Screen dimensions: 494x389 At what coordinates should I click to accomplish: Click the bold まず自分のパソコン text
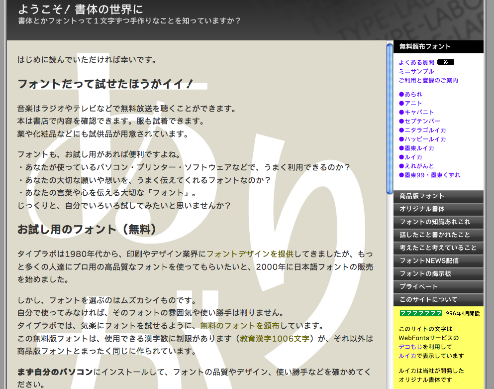(x=55, y=372)
